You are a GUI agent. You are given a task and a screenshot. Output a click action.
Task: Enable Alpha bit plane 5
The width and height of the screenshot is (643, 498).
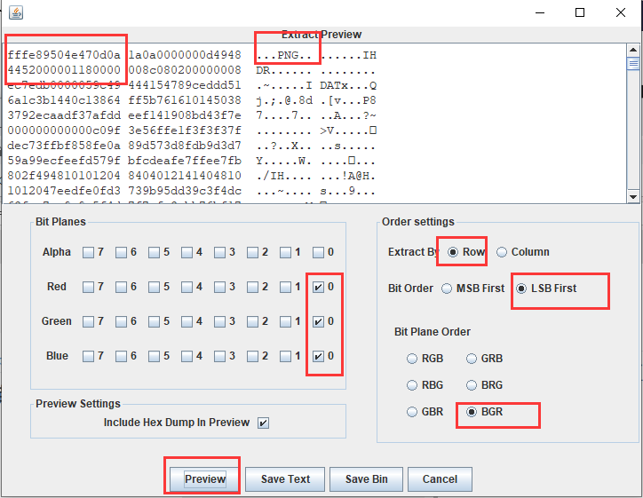(154, 252)
